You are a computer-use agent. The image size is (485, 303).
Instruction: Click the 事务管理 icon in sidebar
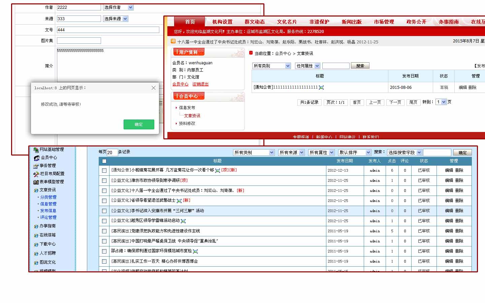36,166
